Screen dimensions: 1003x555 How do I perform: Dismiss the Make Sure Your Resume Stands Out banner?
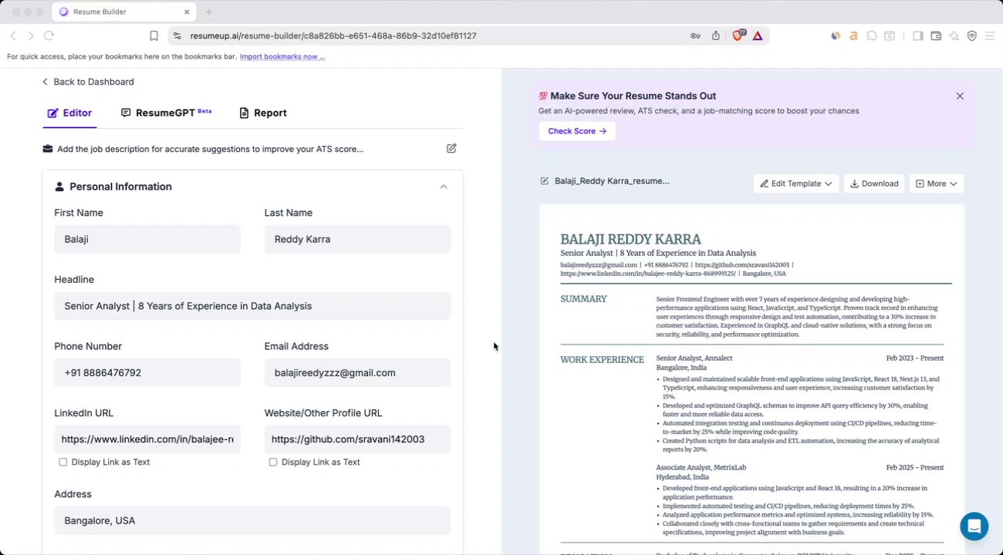coord(960,96)
